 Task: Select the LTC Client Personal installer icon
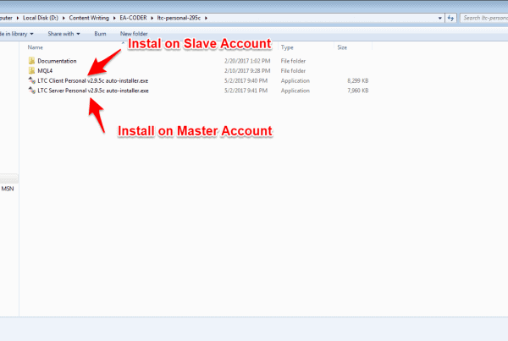pos(32,80)
